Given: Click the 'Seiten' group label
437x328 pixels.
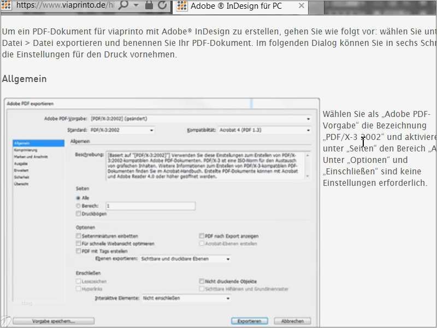Looking at the screenshot, I should tap(82, 189).
